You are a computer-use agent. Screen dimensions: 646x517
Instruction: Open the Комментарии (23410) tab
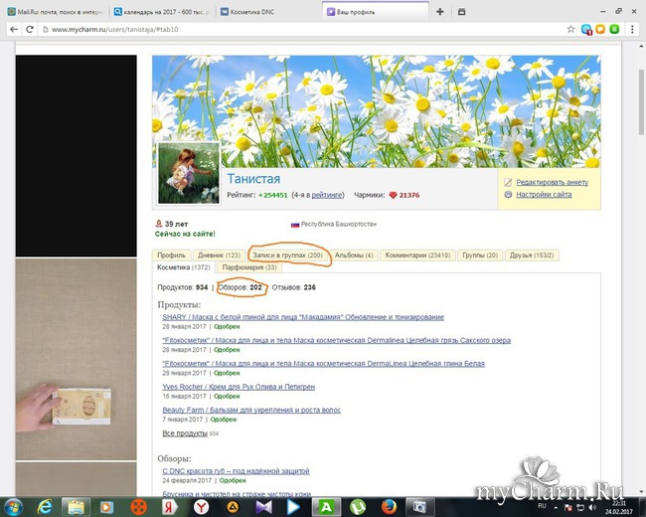point(417,256)
